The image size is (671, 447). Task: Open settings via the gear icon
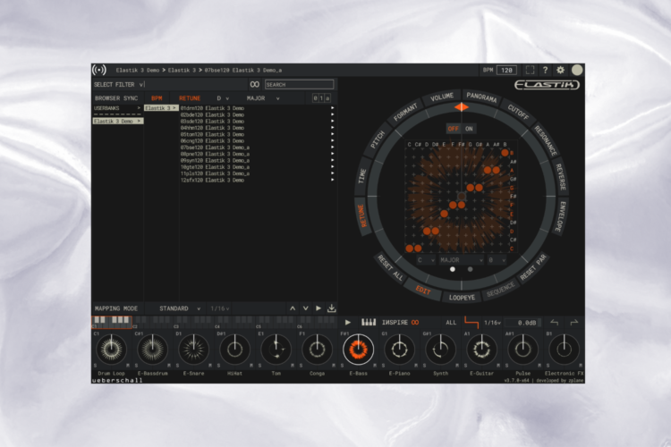tap(561, 70)
